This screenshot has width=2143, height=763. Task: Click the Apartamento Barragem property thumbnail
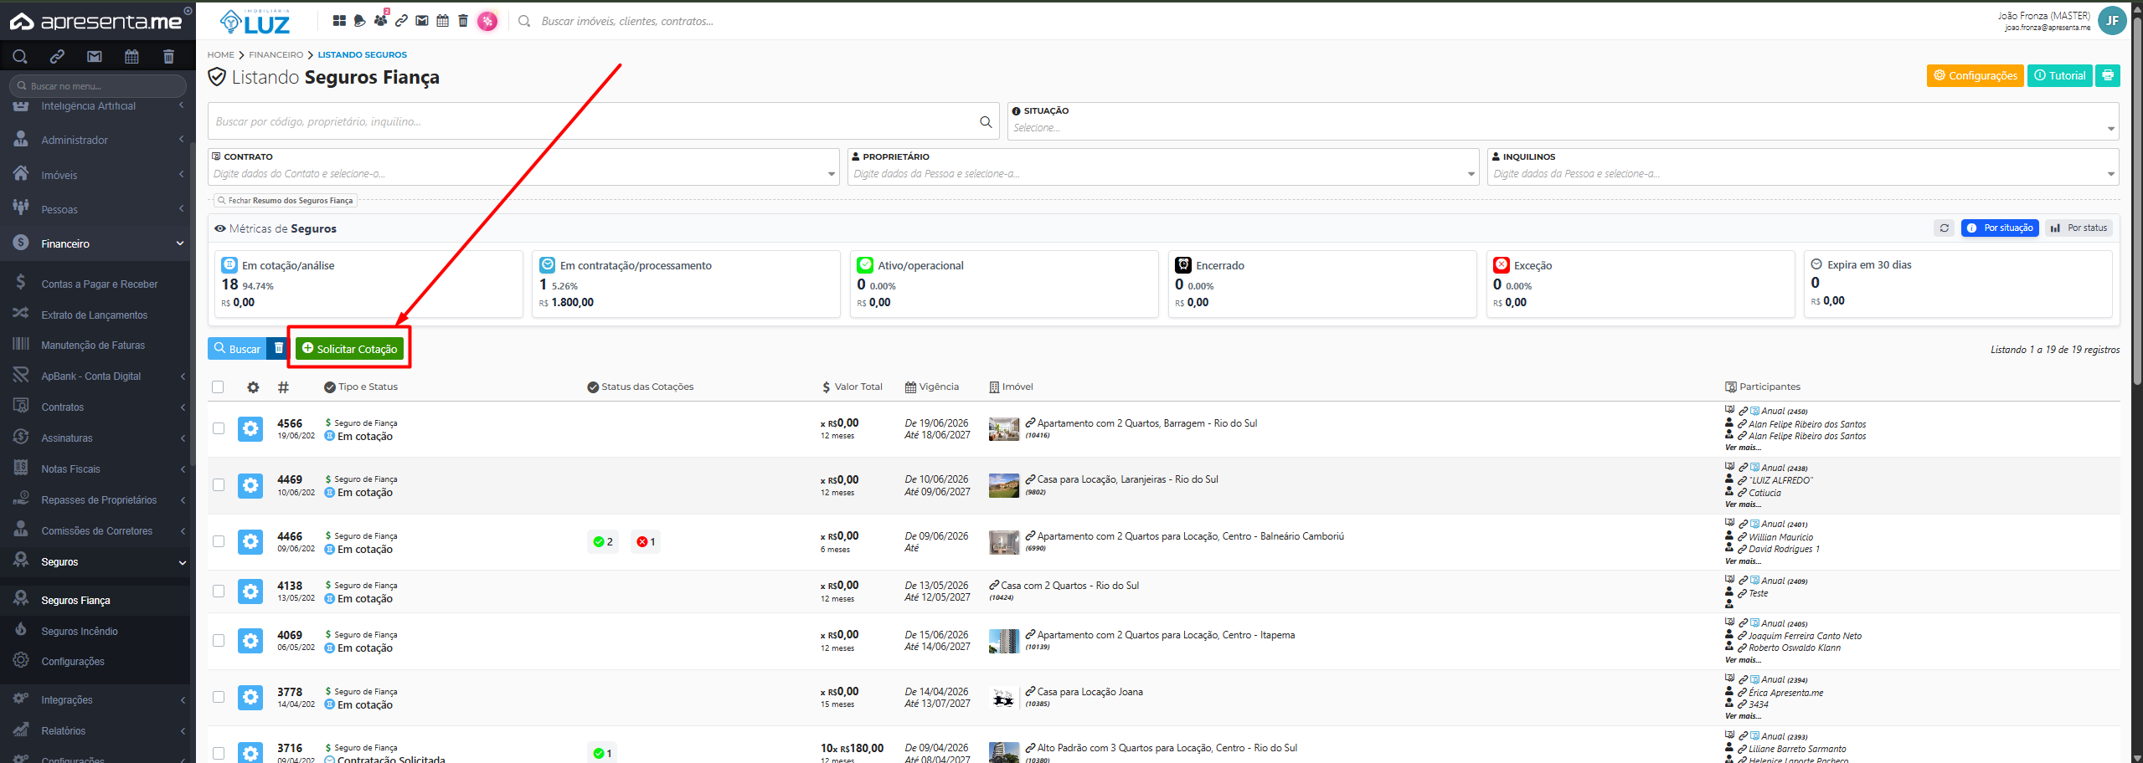pos(1003,429)
